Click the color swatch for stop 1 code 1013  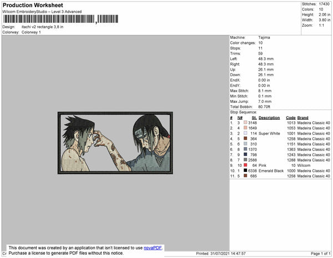[x=245, y=122]
